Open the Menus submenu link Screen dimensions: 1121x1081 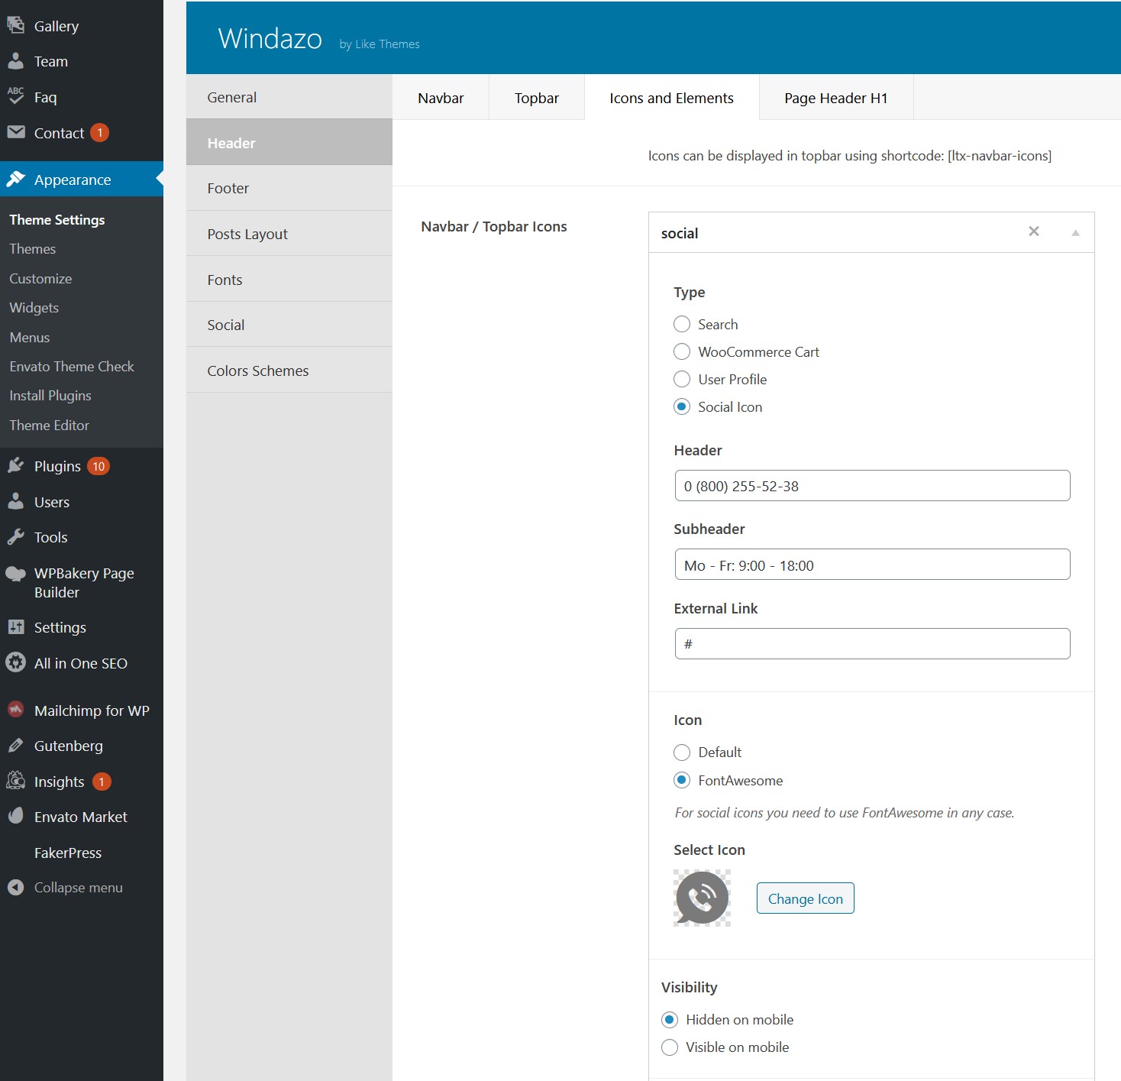30,338
